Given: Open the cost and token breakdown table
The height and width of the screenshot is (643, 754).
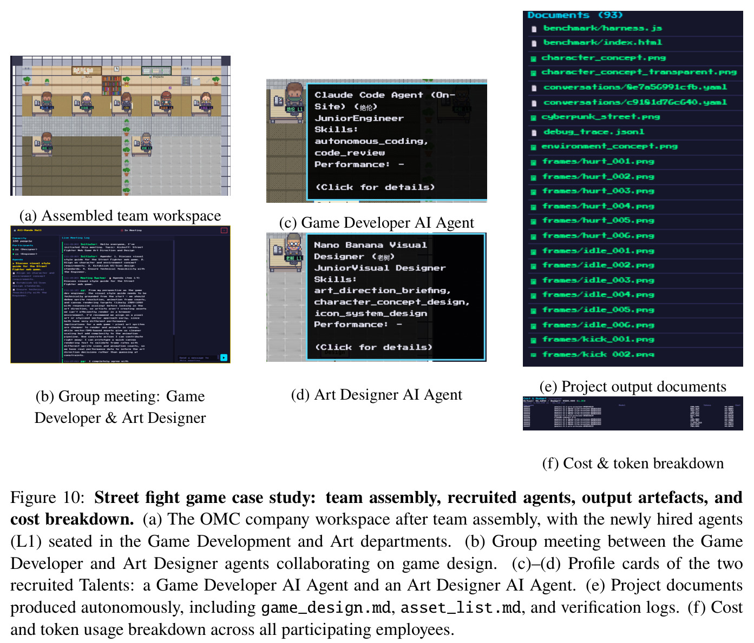Looking at the screenshot, I should [633, 414].
